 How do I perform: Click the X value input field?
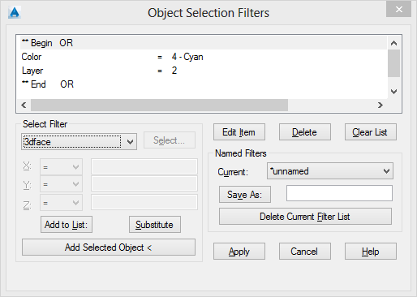[144, 166]
